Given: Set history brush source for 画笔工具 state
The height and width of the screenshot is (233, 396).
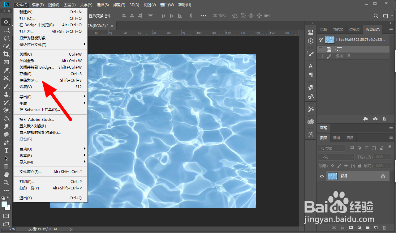Looking at the screenshot, I should 321,56.
